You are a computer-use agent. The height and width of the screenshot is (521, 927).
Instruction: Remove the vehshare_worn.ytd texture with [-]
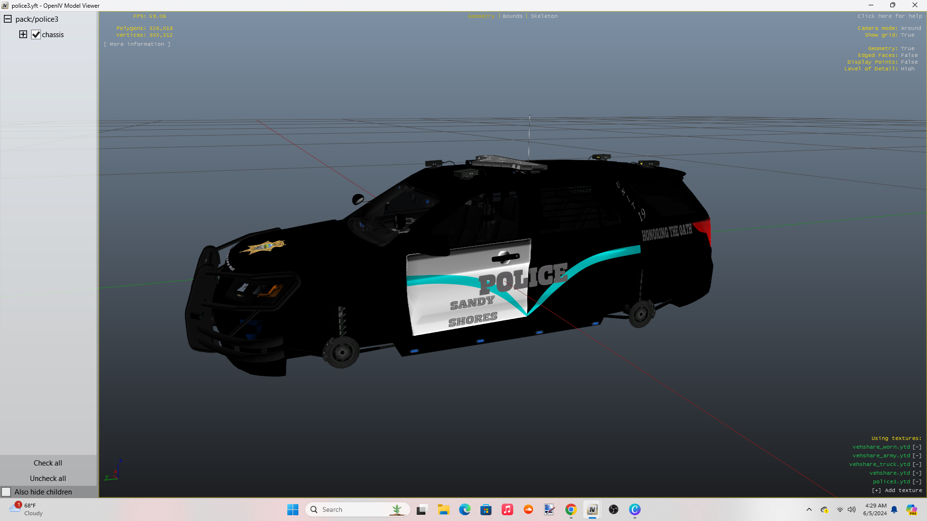(917, 447)
